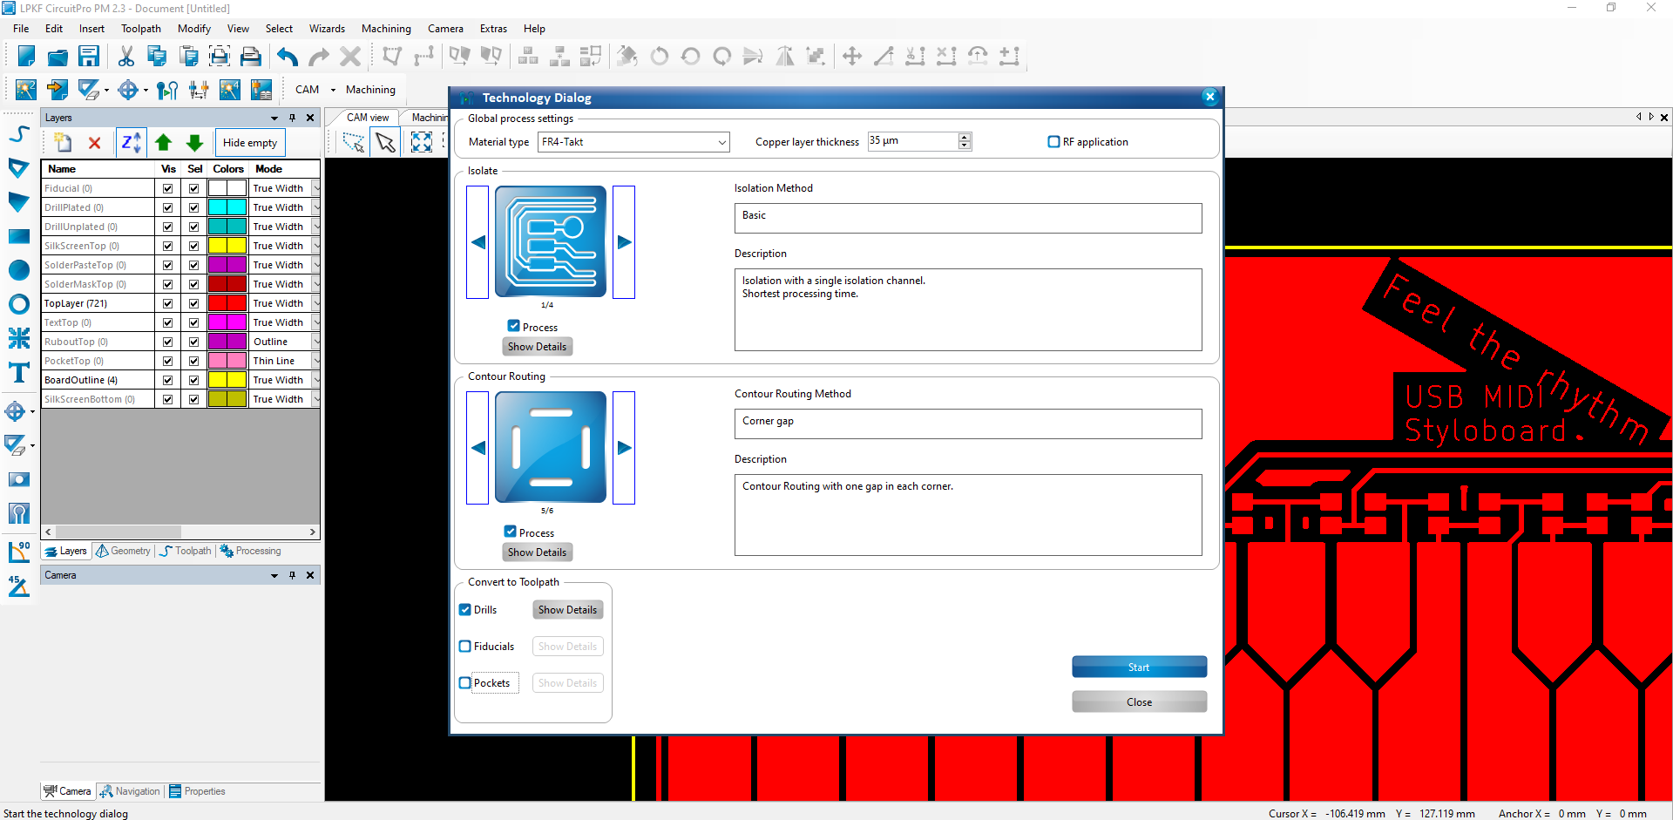Image resolution: width=1673 pixels, height=820 pixels.
Task: Select the draw curve path tool
Action: pos(19,134)
